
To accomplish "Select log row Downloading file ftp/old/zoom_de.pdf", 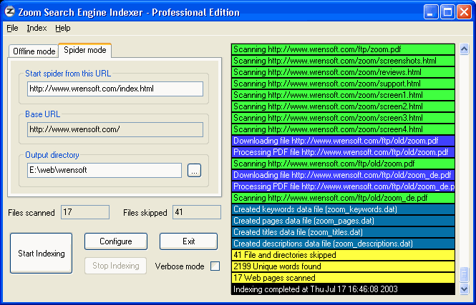I will click(343, 175).
